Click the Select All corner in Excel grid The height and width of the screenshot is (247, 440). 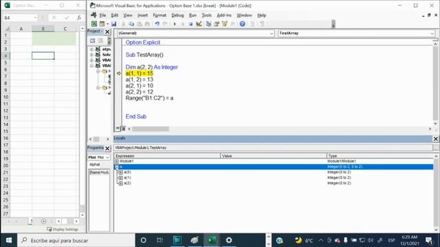click(x=6, y=29)
